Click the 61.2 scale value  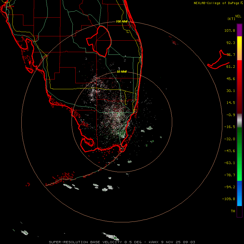pos(231,67)
